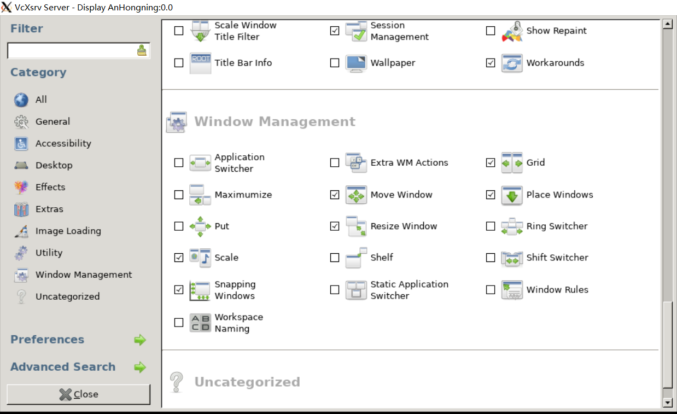Click the Move Window plugin icon
Viewport: 677px width, 414px height.
[356, 195]
